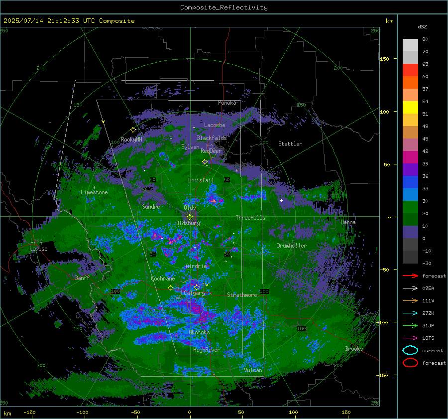The height and width of the screenshot is (419, 448).
Task: Click the Banff city label
Action: tap(82, 278)
